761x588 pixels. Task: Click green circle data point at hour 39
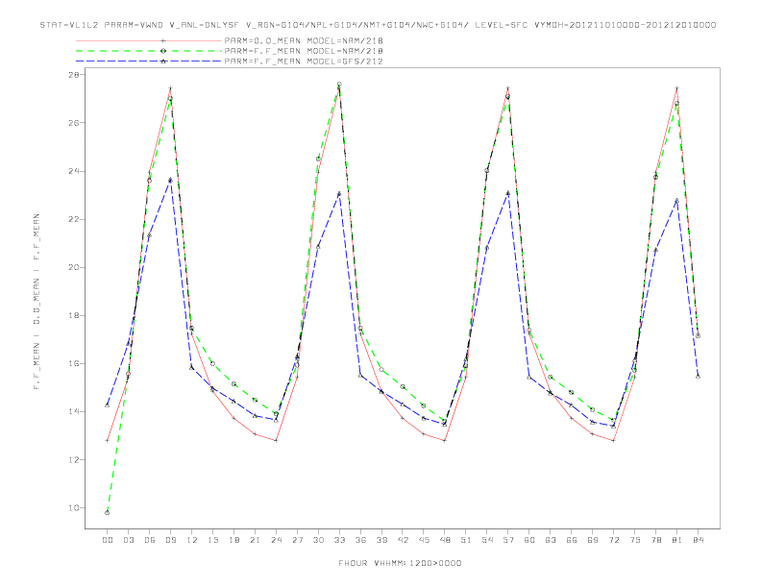(x=381, y=370)
